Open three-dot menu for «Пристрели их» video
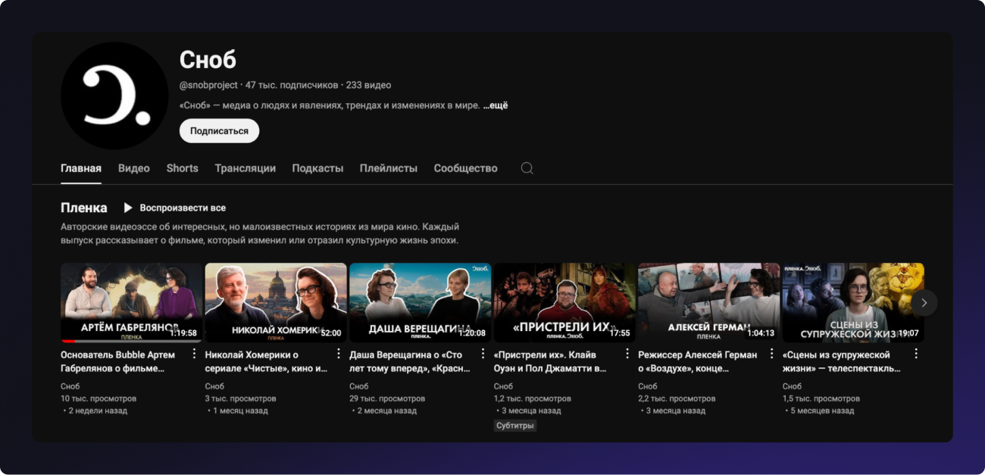Viewport: 985px width, 475px height. click(627, 354)
